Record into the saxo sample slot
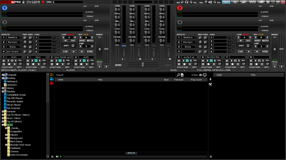 pos(33,64)
